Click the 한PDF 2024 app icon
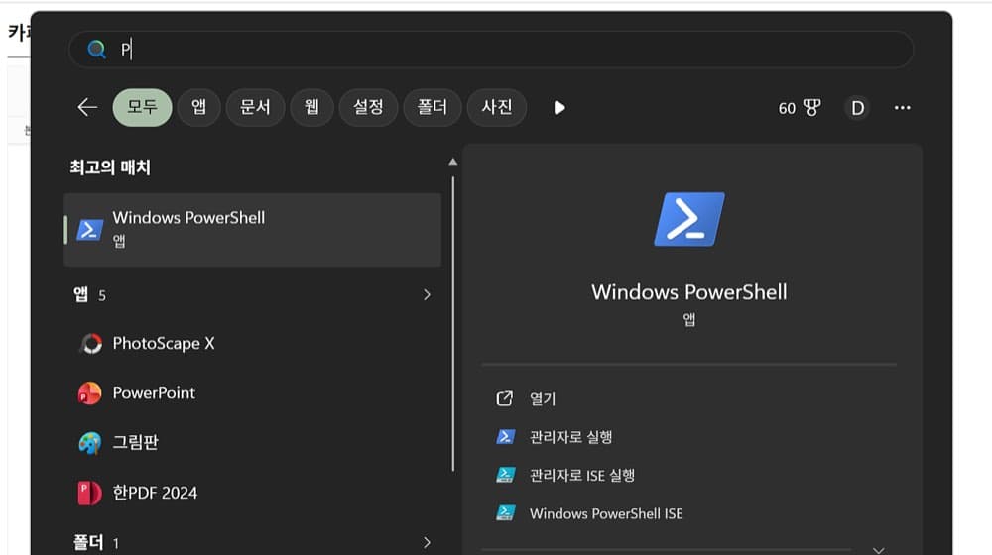Screen dimensions: 992x555 click(x=89, y=493)
